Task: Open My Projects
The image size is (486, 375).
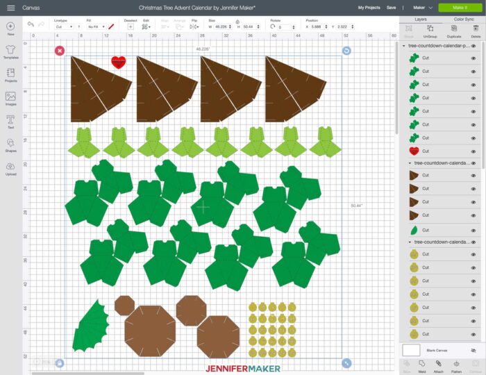Action: 369,8
